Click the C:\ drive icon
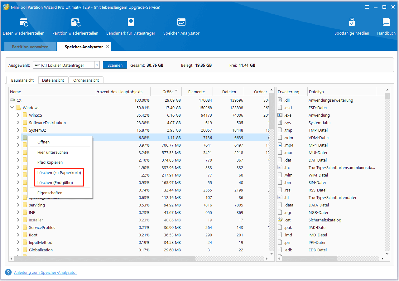The width and height of the screenshot is (399, 281). 12,100
